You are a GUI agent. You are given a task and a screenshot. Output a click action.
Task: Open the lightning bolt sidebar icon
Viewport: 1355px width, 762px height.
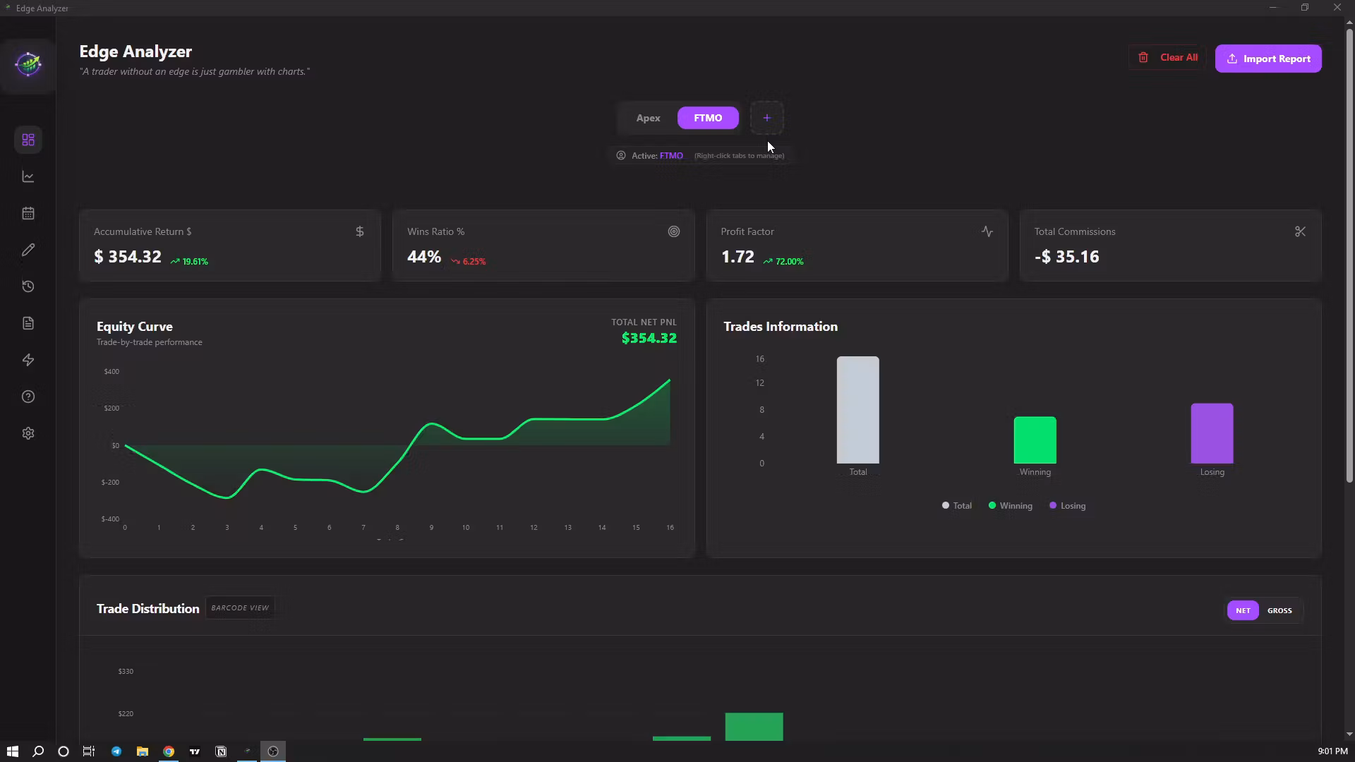click(28, 360)
